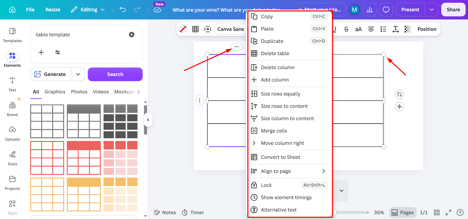
Task: Toggle the Pages view button
Action: [403, 212]
